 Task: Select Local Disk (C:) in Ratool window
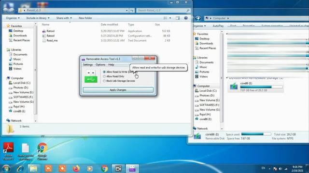pos(19,83)
